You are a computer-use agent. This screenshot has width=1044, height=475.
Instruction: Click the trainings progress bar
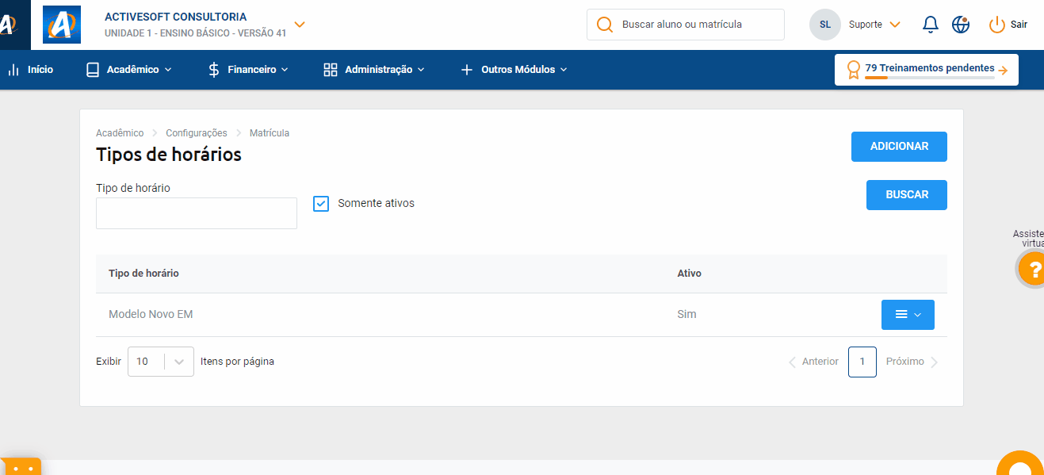pos(930,78)
